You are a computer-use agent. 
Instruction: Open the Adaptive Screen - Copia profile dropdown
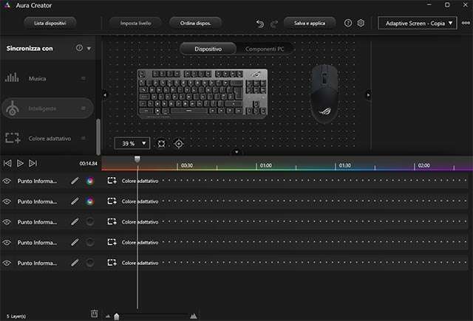pos(417,23)
